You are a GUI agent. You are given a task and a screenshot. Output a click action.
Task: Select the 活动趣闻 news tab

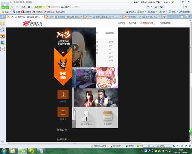[110, 33]
